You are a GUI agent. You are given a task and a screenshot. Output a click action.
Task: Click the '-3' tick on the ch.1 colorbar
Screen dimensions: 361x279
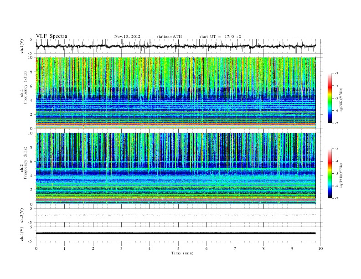tap(336, 73)
